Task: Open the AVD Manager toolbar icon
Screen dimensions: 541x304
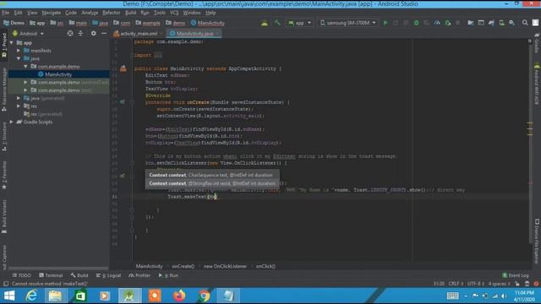Action: pyautogui.click(x=501, y=23)
